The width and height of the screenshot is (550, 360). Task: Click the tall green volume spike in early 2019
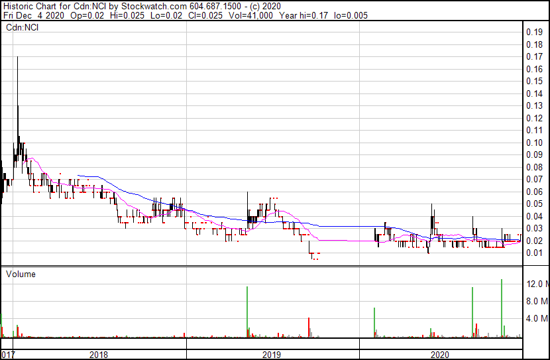click(247, 308)
